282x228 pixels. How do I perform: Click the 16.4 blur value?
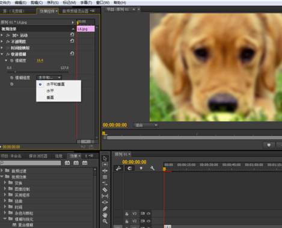tap(40, 60)
